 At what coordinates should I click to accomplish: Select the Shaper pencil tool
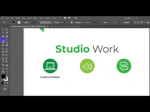(x=3, y=45)
